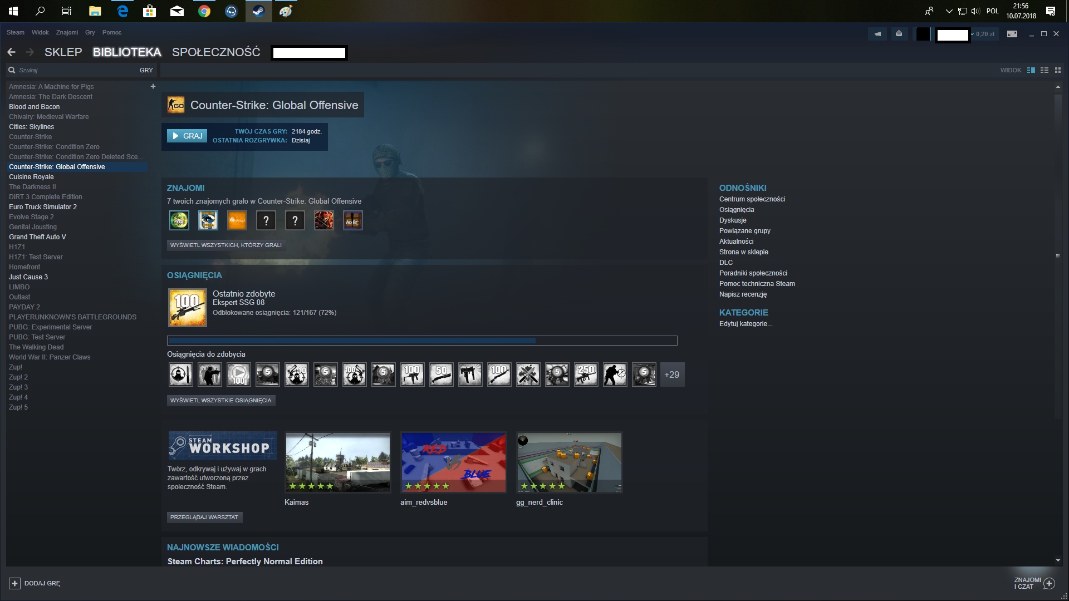
Task: Select PLAYERUNKNOWN'S BATTLEGROUNDS in library
Action: [72, 317]
